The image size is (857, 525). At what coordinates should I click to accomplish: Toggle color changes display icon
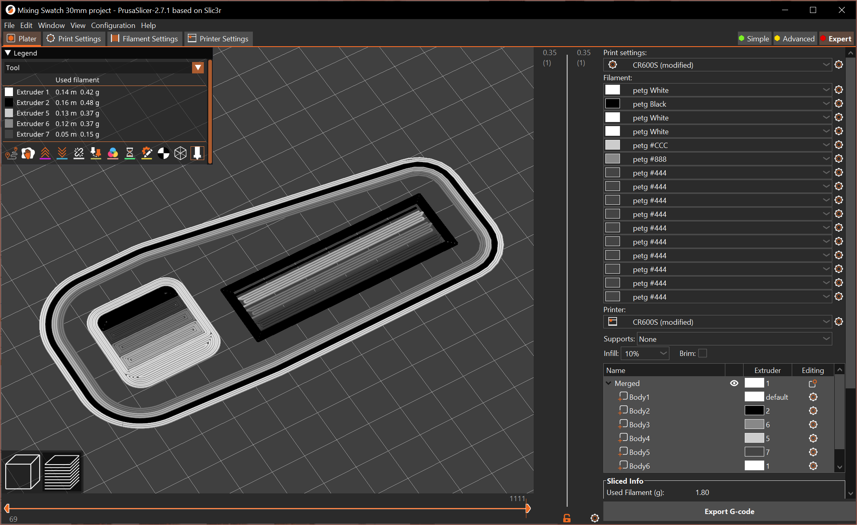point(113,153)
